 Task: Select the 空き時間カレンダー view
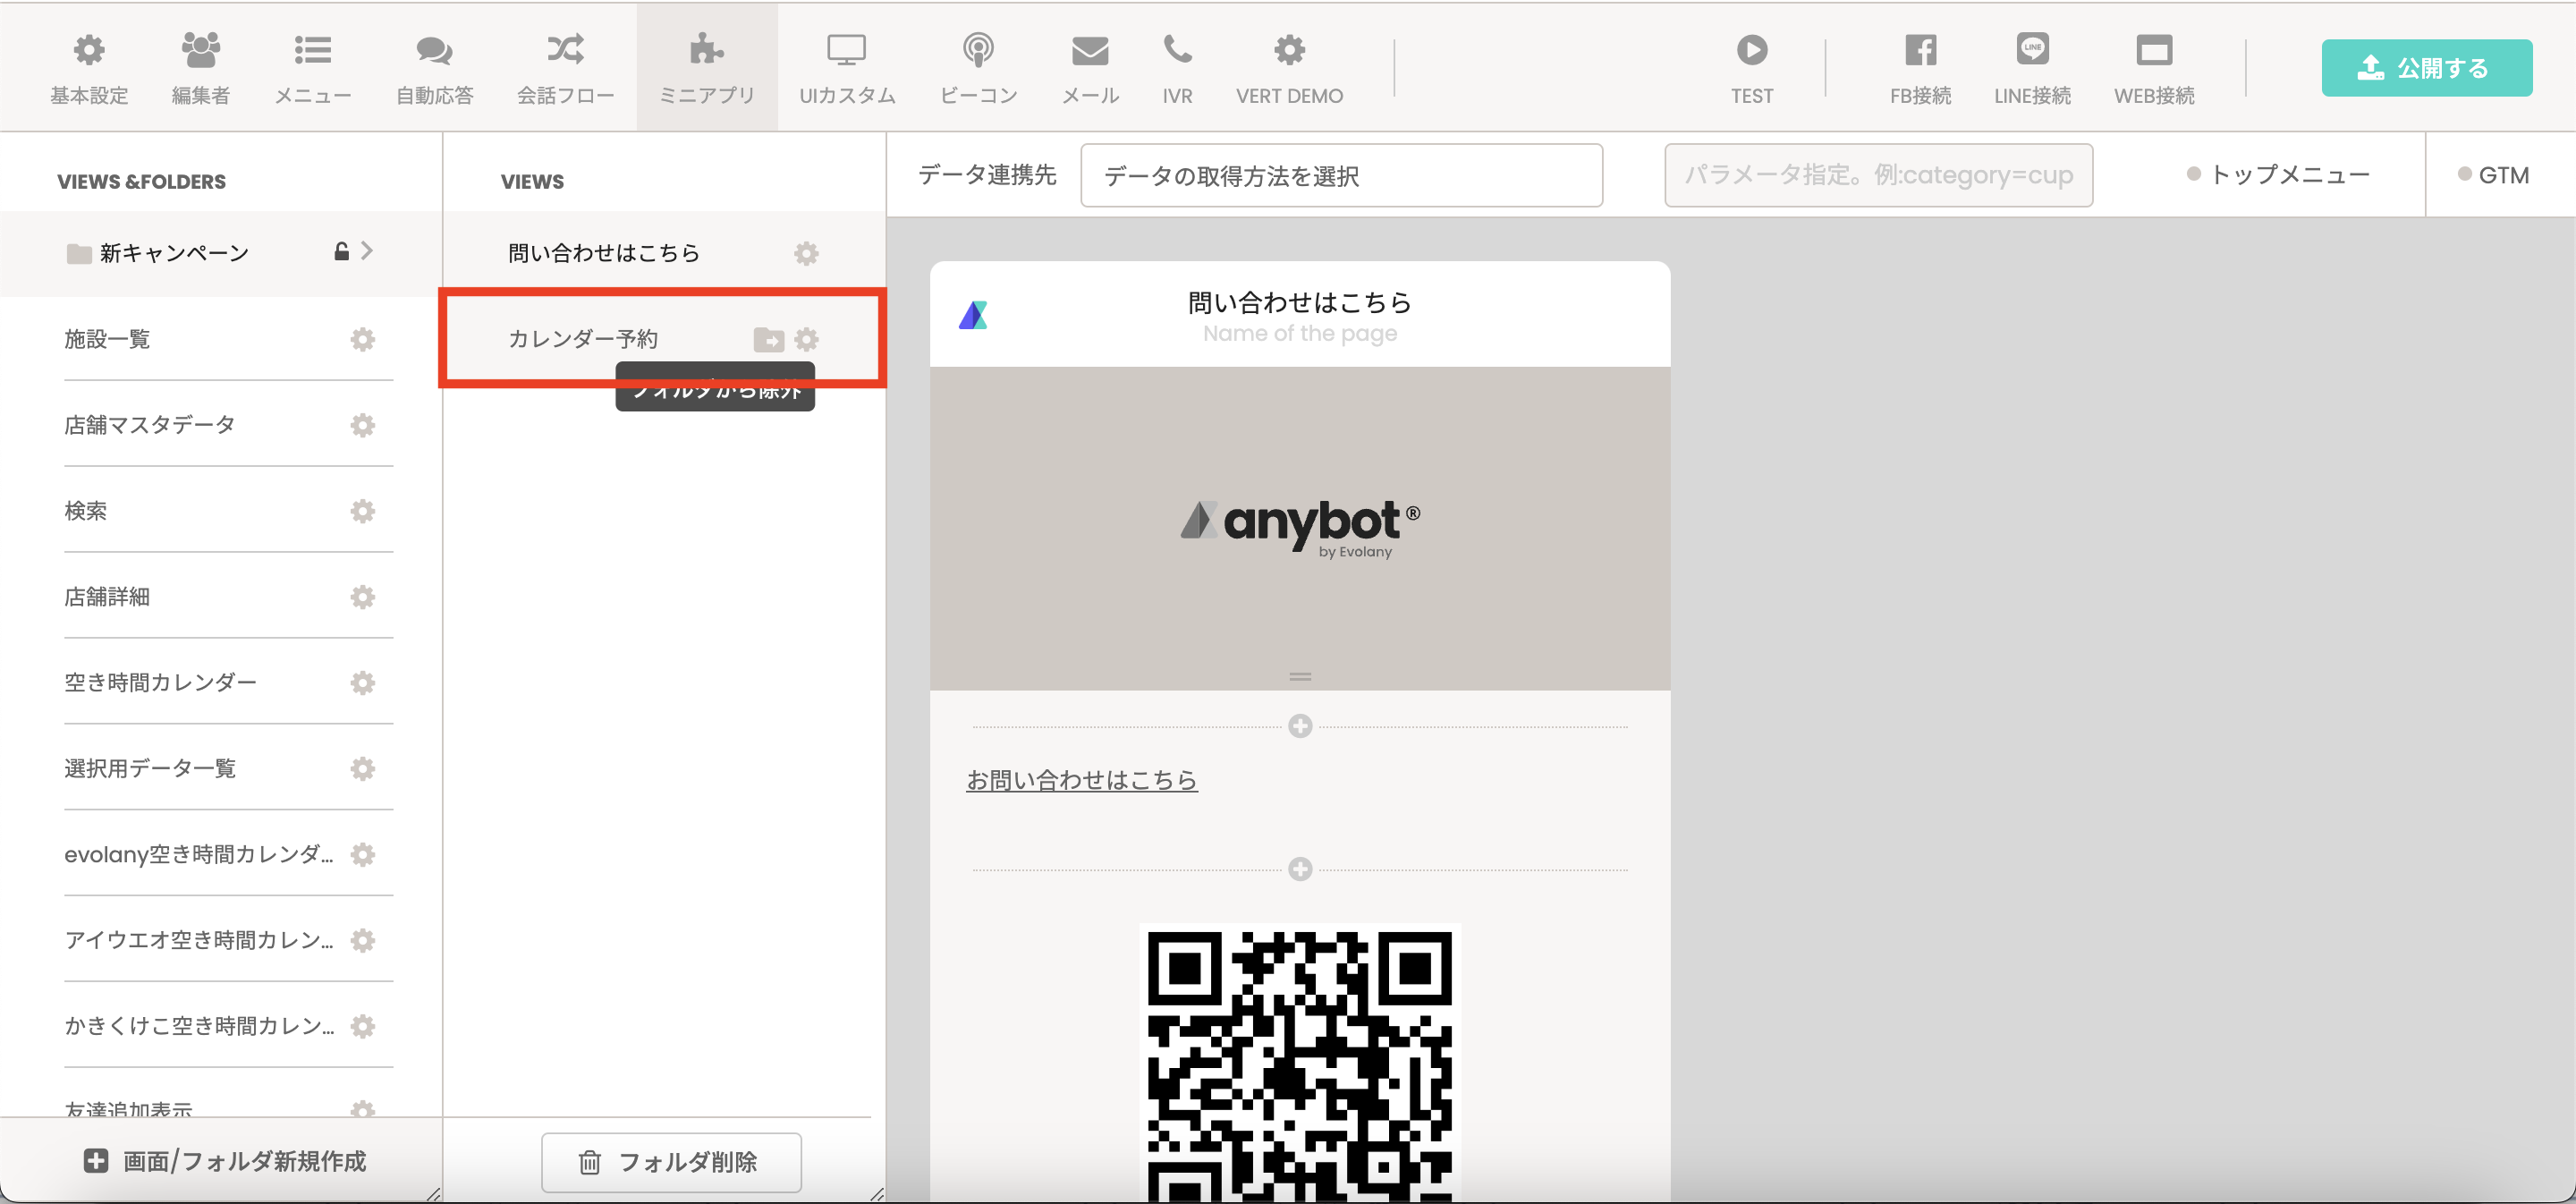tap(161, 683)
